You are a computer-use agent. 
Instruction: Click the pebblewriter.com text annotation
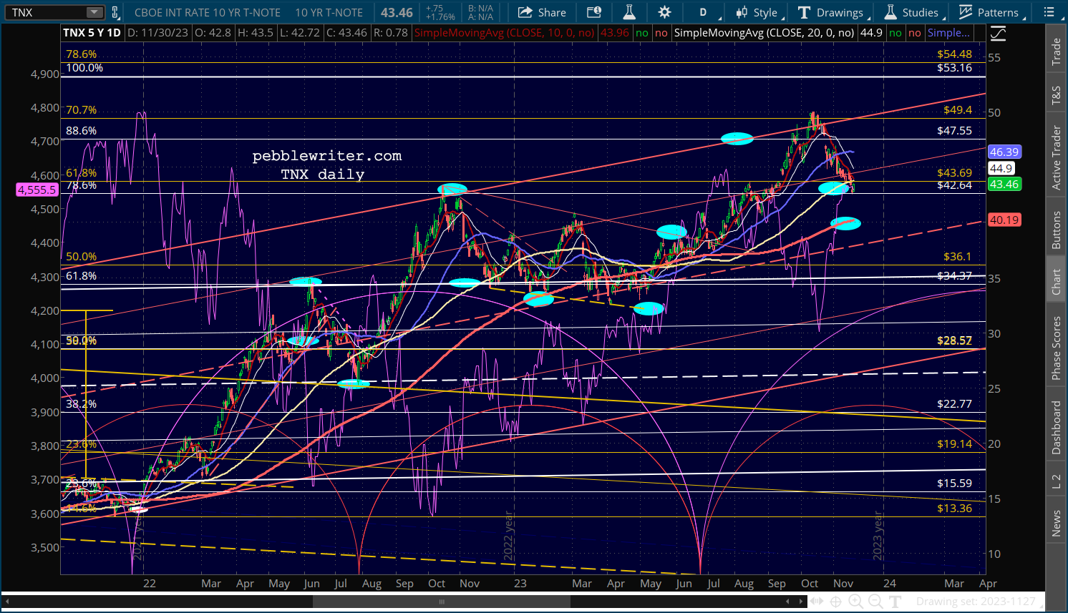click(327, 156)
